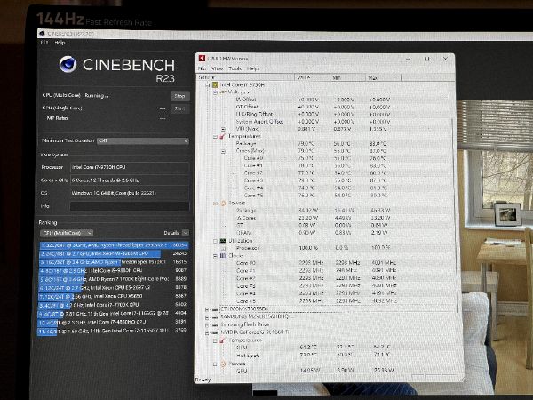Viewport: 533px width, 400px height.
Task: Open the CPU (Multi Core) ranking dropdown
Action: pos(67,233)
